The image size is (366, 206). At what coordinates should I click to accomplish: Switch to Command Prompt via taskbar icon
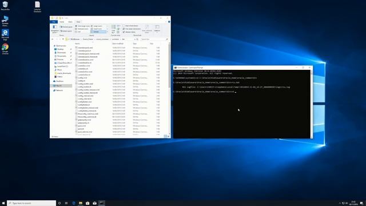coord(102,203)
